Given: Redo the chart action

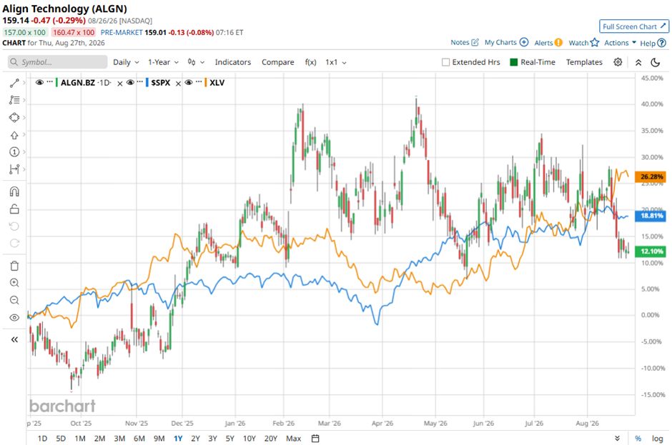Looking at the screenshot, I should (14, 243).
